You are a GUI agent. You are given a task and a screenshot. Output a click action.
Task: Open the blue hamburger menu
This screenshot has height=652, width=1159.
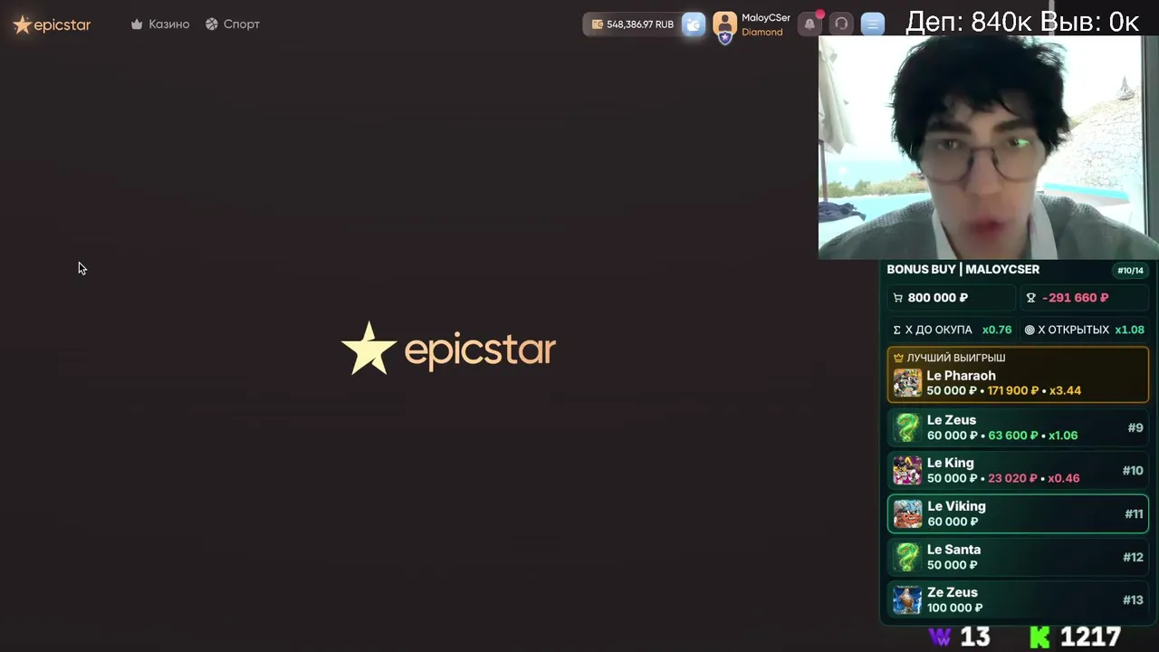873,24
